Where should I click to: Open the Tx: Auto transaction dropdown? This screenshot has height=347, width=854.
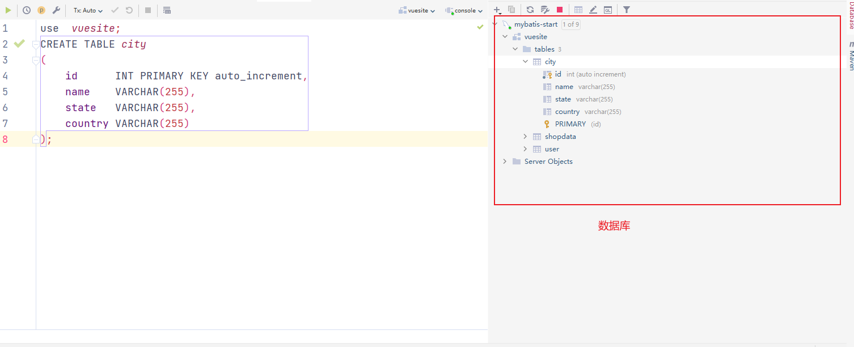pyautogui.click(x=88, y=10)
